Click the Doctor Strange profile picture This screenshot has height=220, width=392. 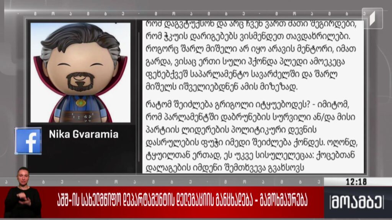pyautogui.click(x=80, y=73)
